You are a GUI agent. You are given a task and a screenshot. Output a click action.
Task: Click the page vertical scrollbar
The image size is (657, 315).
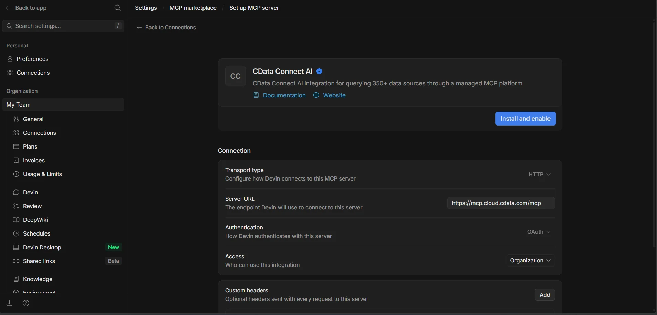(654, 134)
